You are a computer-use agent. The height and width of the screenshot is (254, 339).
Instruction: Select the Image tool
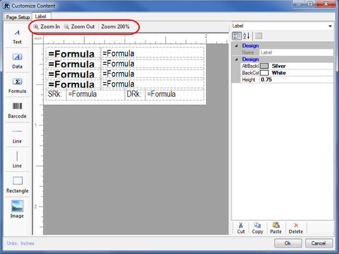[x=17, y=209]
